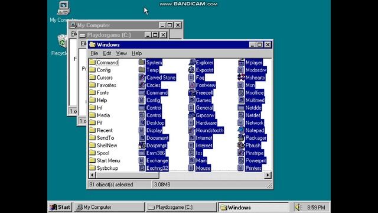Select the "Desktop" file name

click(155, 123)
